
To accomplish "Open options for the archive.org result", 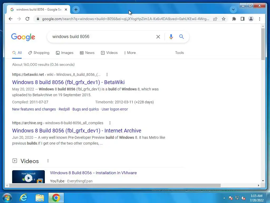I will tap(110, 123).
